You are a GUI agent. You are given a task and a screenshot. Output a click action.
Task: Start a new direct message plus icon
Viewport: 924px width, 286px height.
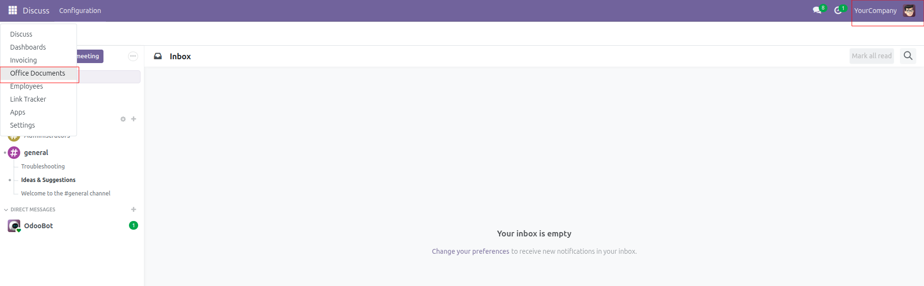[134, 209]
